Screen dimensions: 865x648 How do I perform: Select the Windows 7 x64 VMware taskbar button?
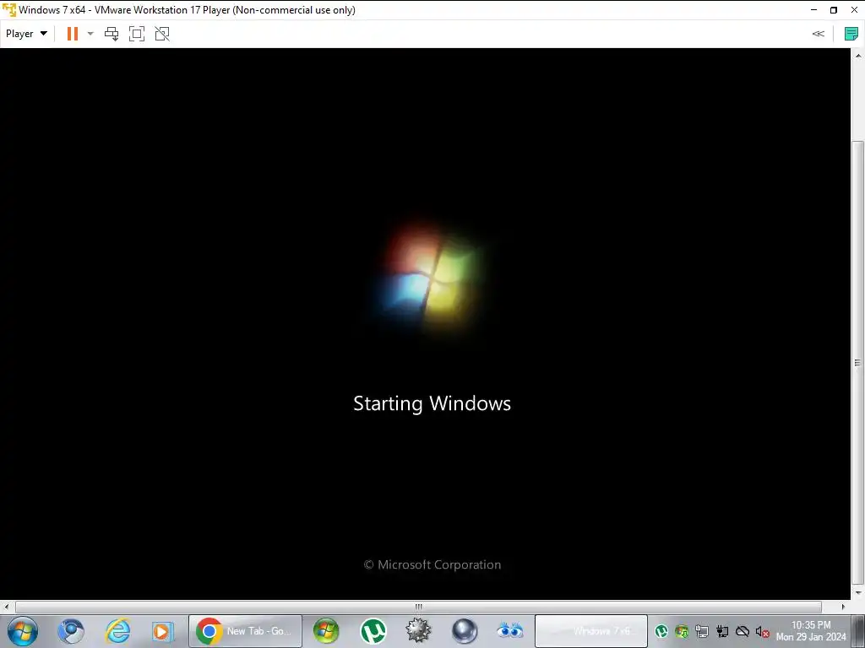coord(590,631)
